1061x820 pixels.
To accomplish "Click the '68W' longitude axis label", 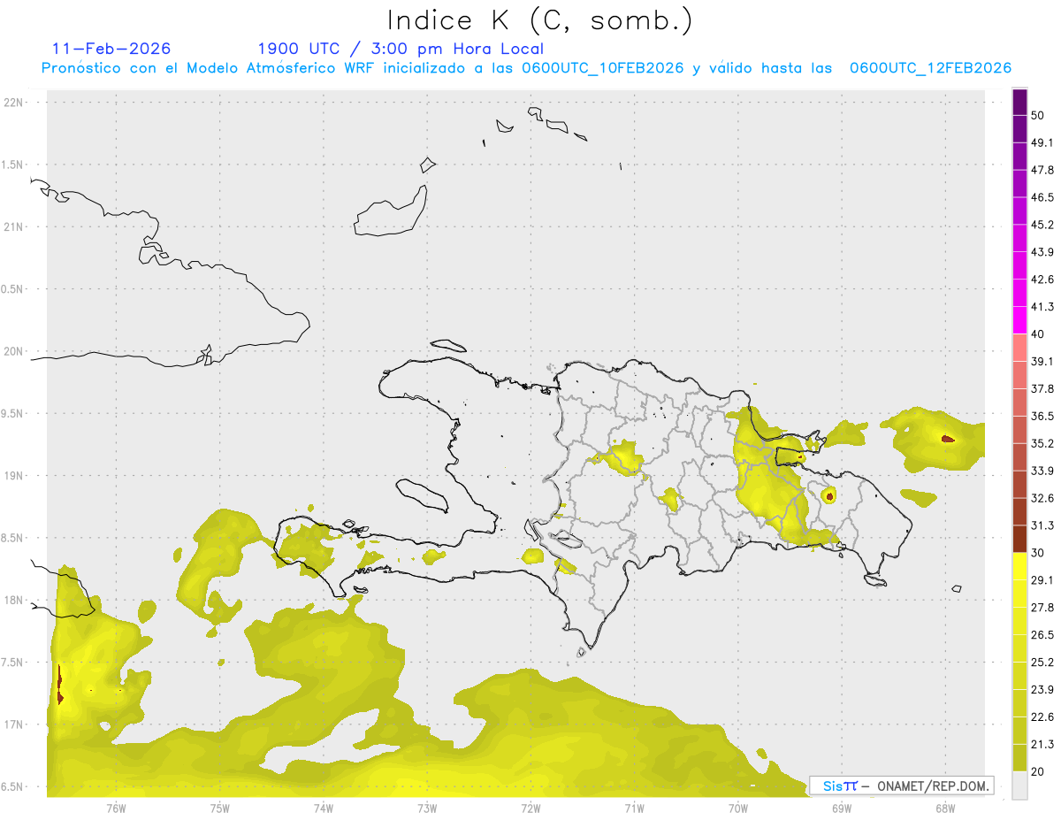I will (945, 809).
